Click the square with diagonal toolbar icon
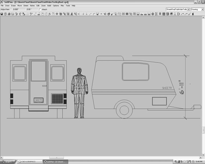The image size is (205, 164). click(42, 14)
